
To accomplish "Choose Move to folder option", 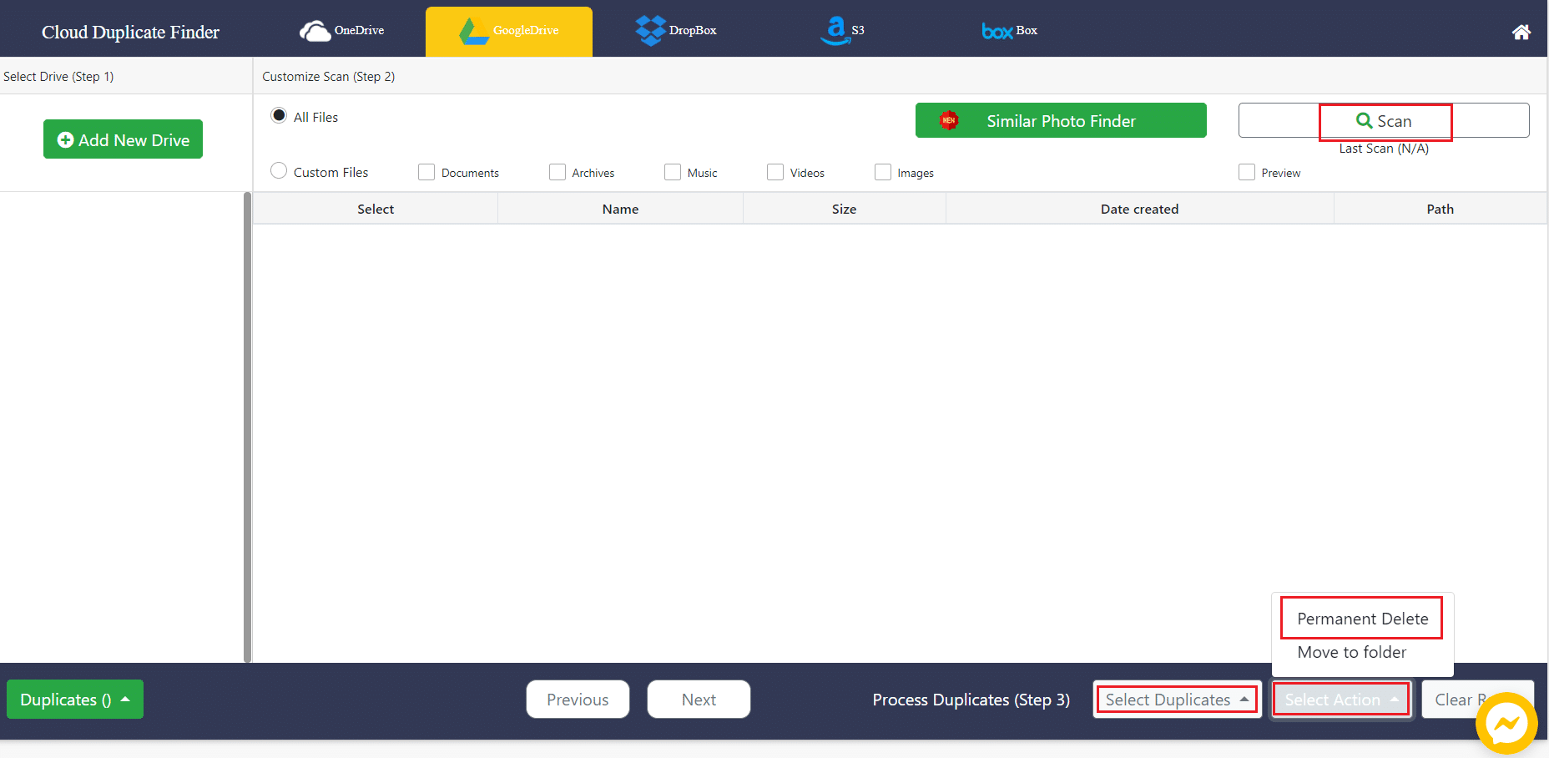I will (x=1352, y=652).
